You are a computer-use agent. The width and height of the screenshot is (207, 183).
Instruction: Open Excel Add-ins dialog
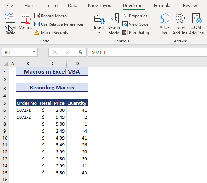pos(180,24)
